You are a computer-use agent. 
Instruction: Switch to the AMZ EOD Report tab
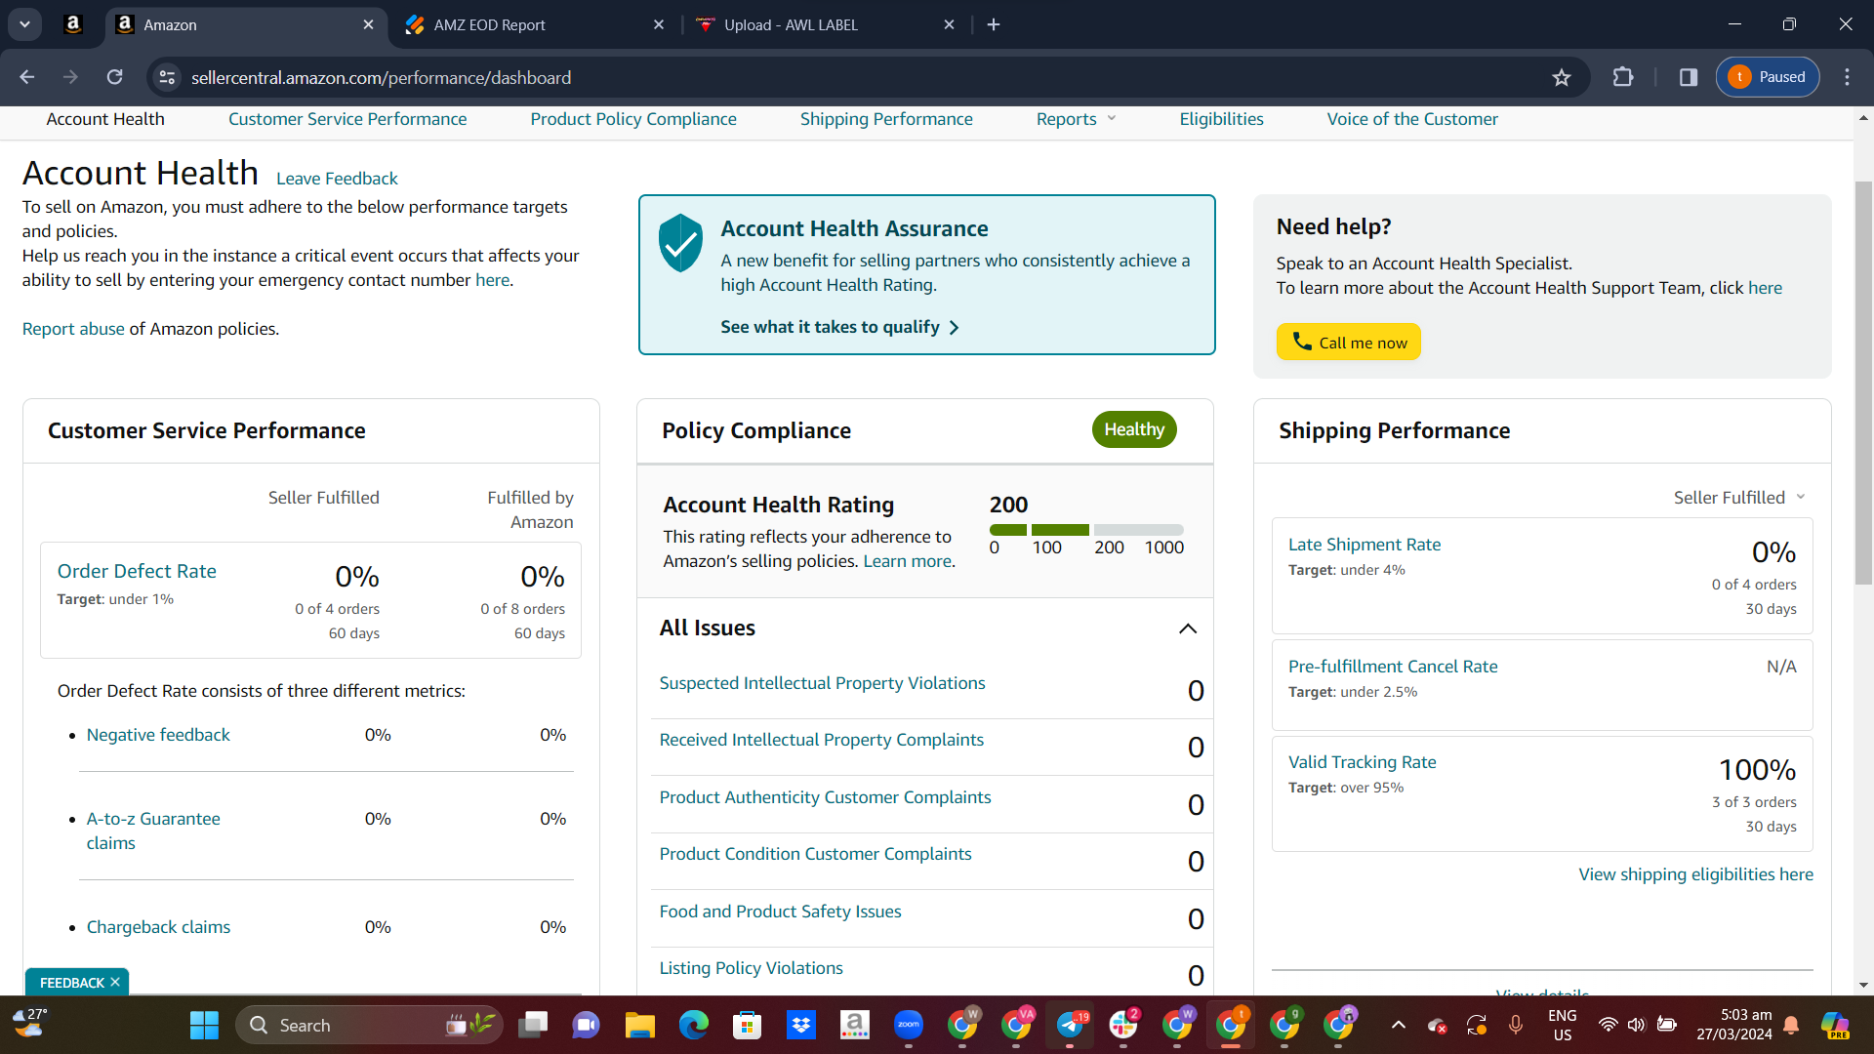point(536,24)
